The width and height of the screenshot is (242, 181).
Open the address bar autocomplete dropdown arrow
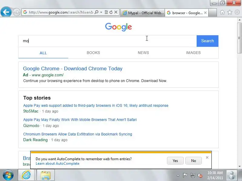101,12
